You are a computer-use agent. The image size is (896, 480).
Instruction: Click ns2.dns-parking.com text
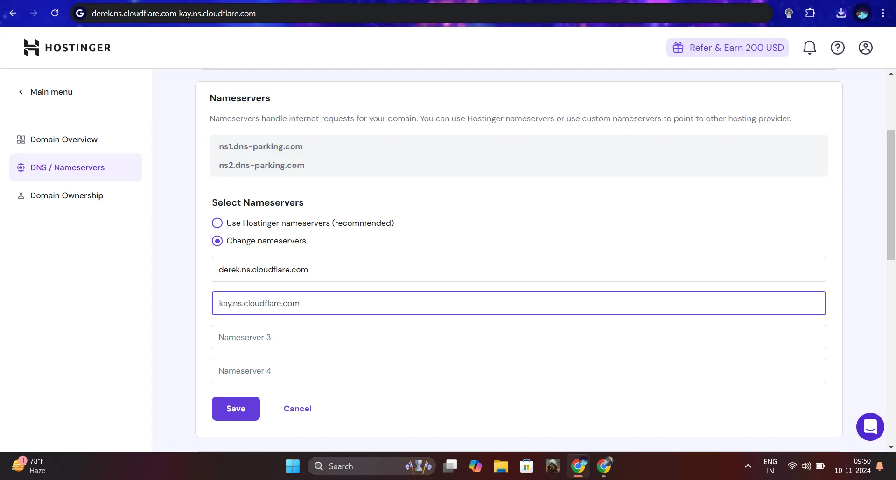(262, 165)
